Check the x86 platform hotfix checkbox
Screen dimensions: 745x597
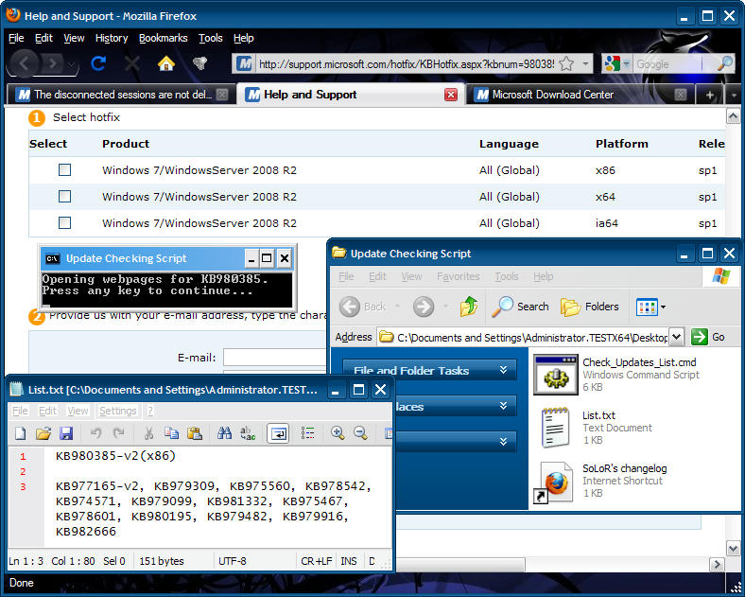pyautogui.click(x=64, y=169)
